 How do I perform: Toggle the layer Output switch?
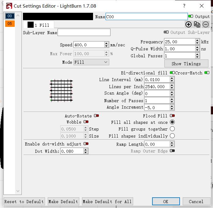coord(191,16)
